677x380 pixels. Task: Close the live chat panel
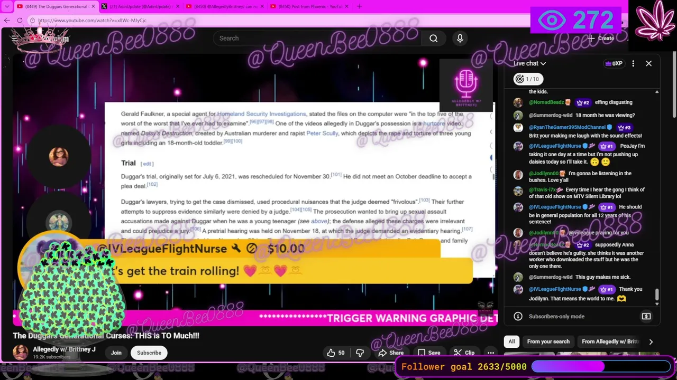point(648,63)
